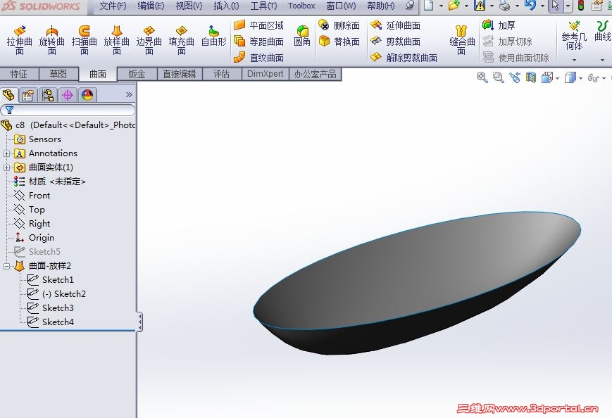Viewport: 612px width, 418px height.
Task: Open the DisplayManager color ball tab
Action: (87, 95)
